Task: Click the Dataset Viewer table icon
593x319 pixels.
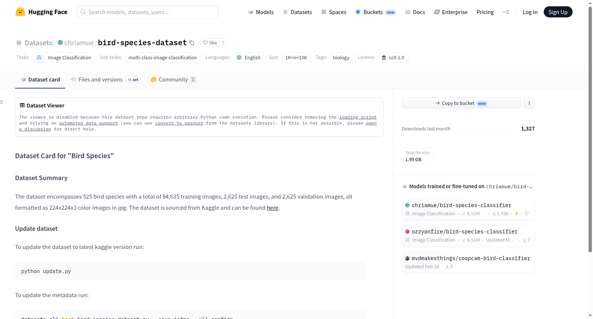Action: [x=22, y=106]
